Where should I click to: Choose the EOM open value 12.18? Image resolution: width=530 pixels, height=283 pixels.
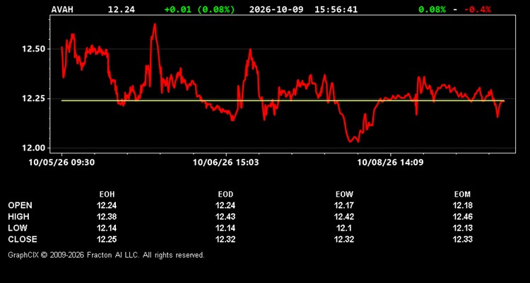coord(462,205)
